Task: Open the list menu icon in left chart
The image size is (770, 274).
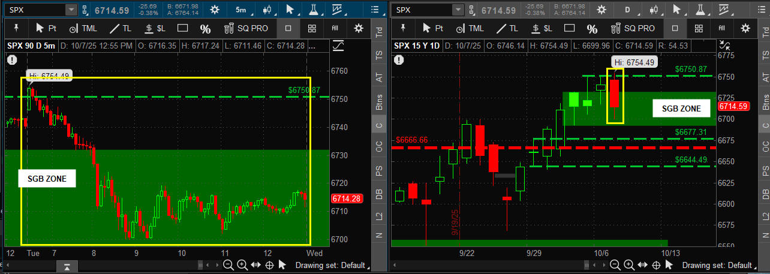Action: tap(374, 10)
